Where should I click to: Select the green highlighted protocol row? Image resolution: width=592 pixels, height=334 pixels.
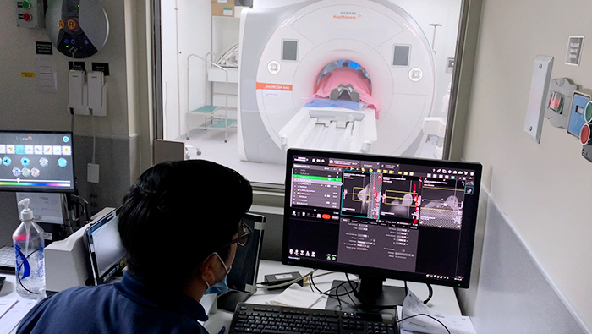[x=317, y=177]
